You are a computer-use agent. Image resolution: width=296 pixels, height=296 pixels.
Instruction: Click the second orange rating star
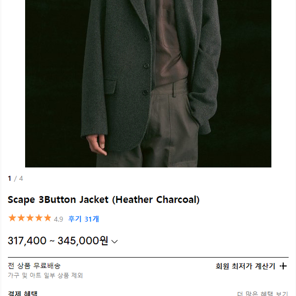click(x=21, y=218)
